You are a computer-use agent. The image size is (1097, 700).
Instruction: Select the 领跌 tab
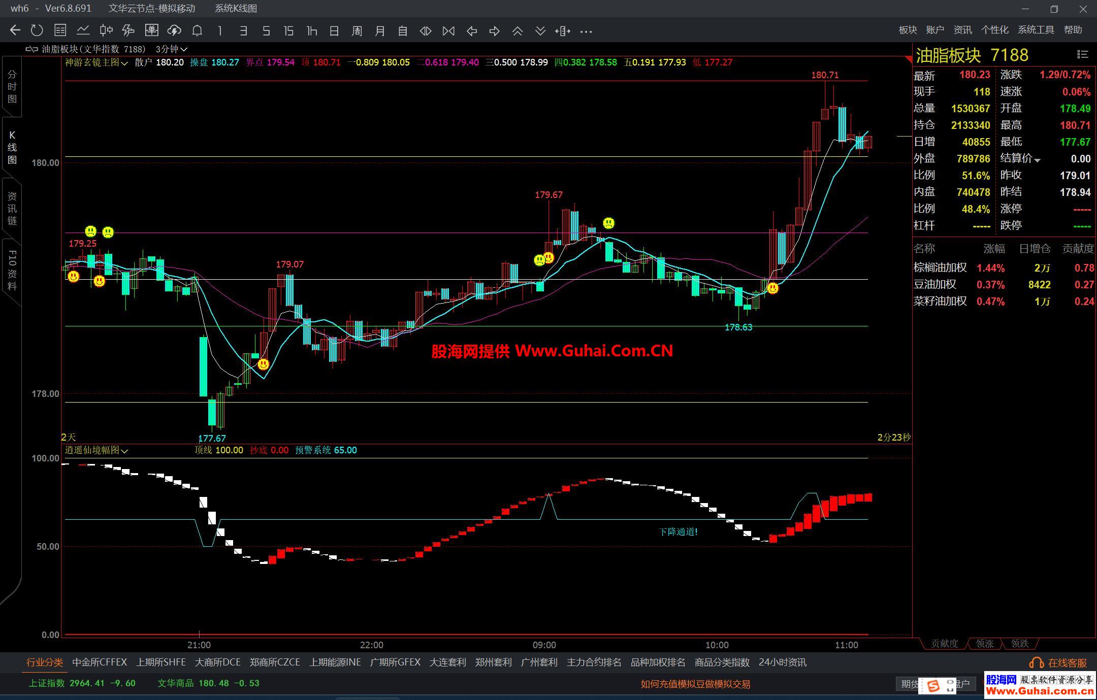[x=1019, y=644]
